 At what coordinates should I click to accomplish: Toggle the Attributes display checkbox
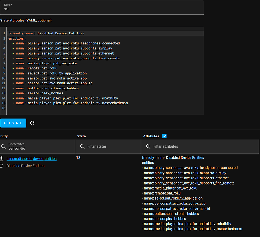point(164,136)
